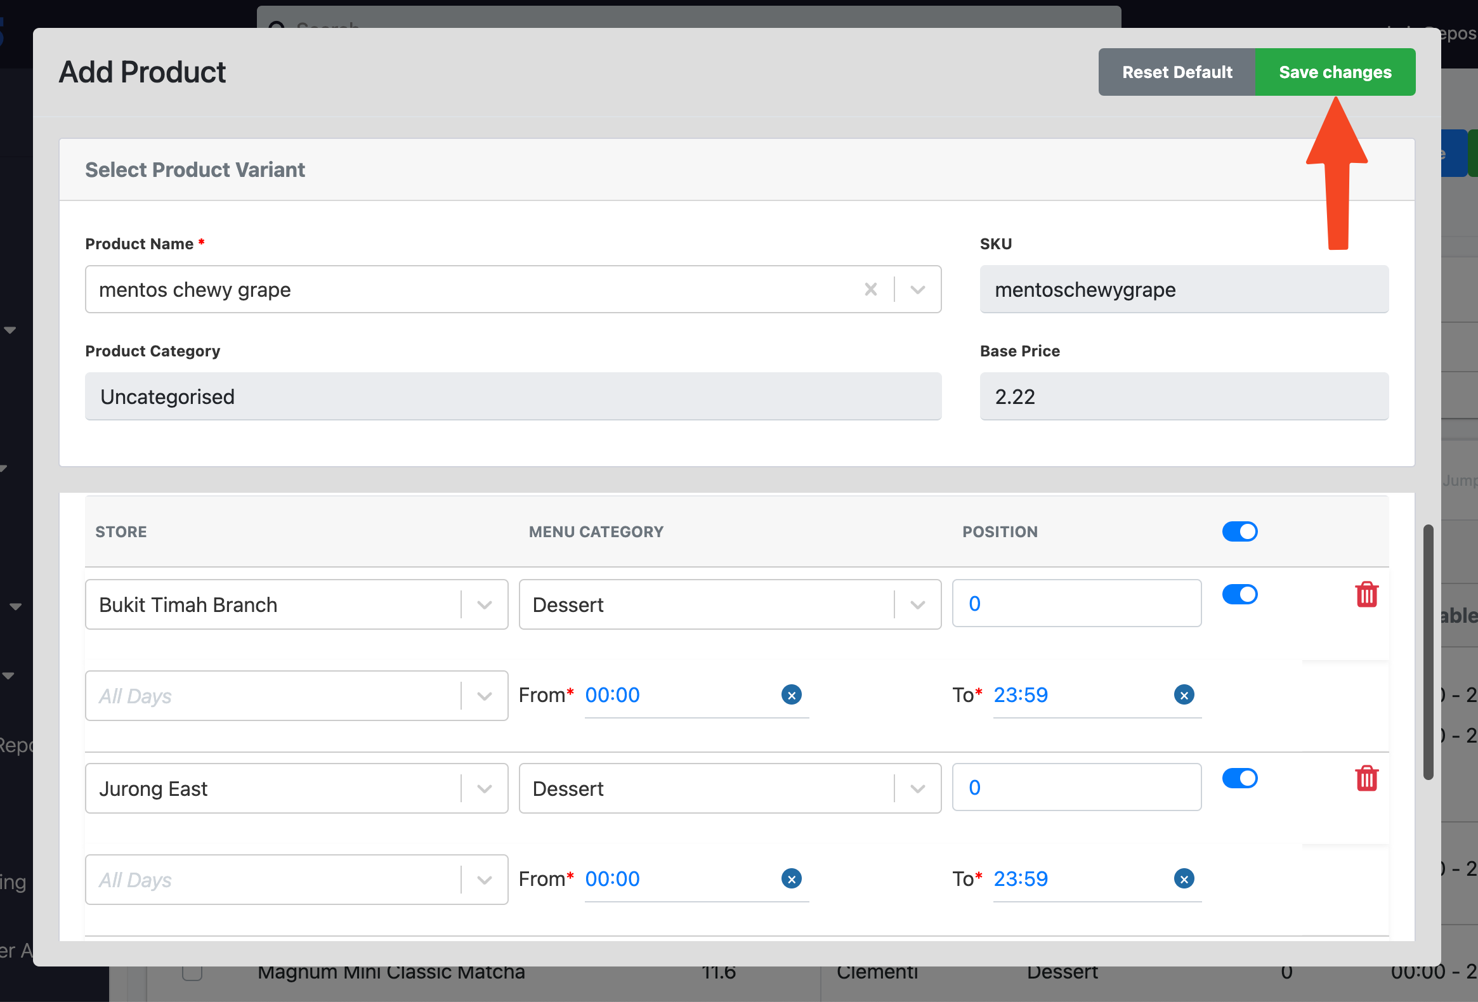Click the modal's vertical scrollbar

pos(1428,652)
